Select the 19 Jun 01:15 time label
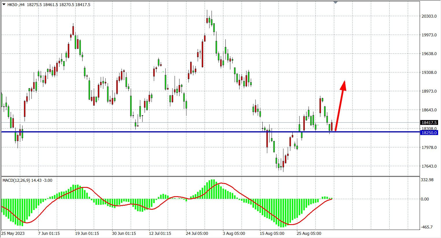Viewport: 441px width, 238px height. tap(87, 233)
